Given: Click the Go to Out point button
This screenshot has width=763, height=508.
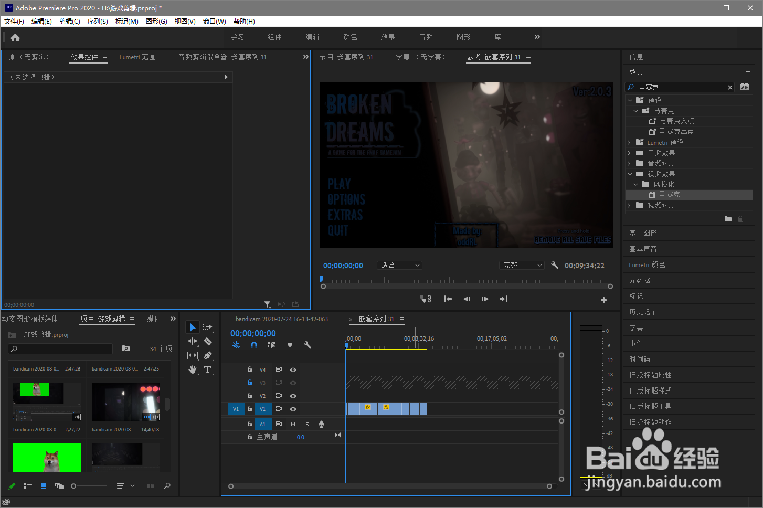Looking at the screenshot, I should [x=503, y=299].
